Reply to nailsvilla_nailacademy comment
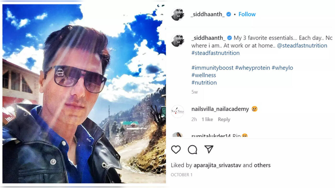The height and width of the screenshot is (188, 335). click(224, 119)
